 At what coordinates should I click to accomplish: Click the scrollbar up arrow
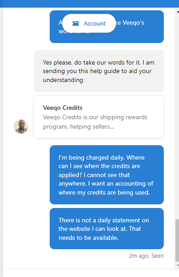click(177, 12)
